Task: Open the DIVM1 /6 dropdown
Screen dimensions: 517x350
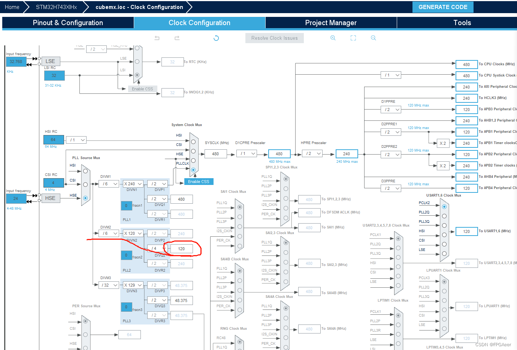Action: point(109,184)
